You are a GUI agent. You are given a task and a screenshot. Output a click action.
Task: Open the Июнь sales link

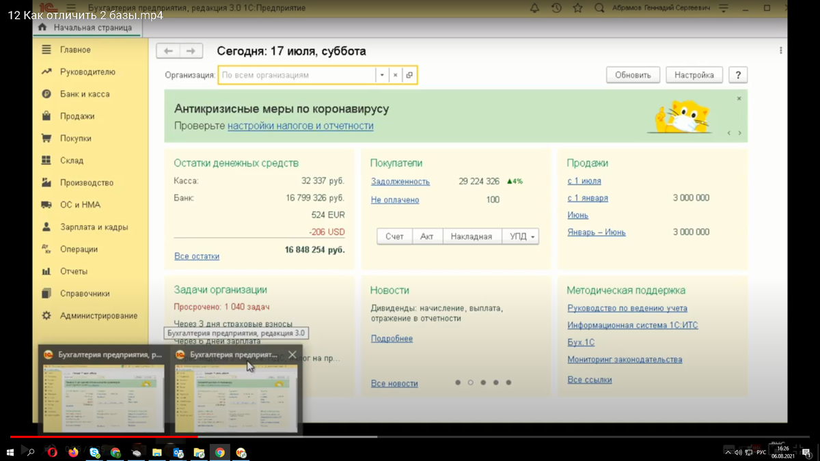point(578,215)
